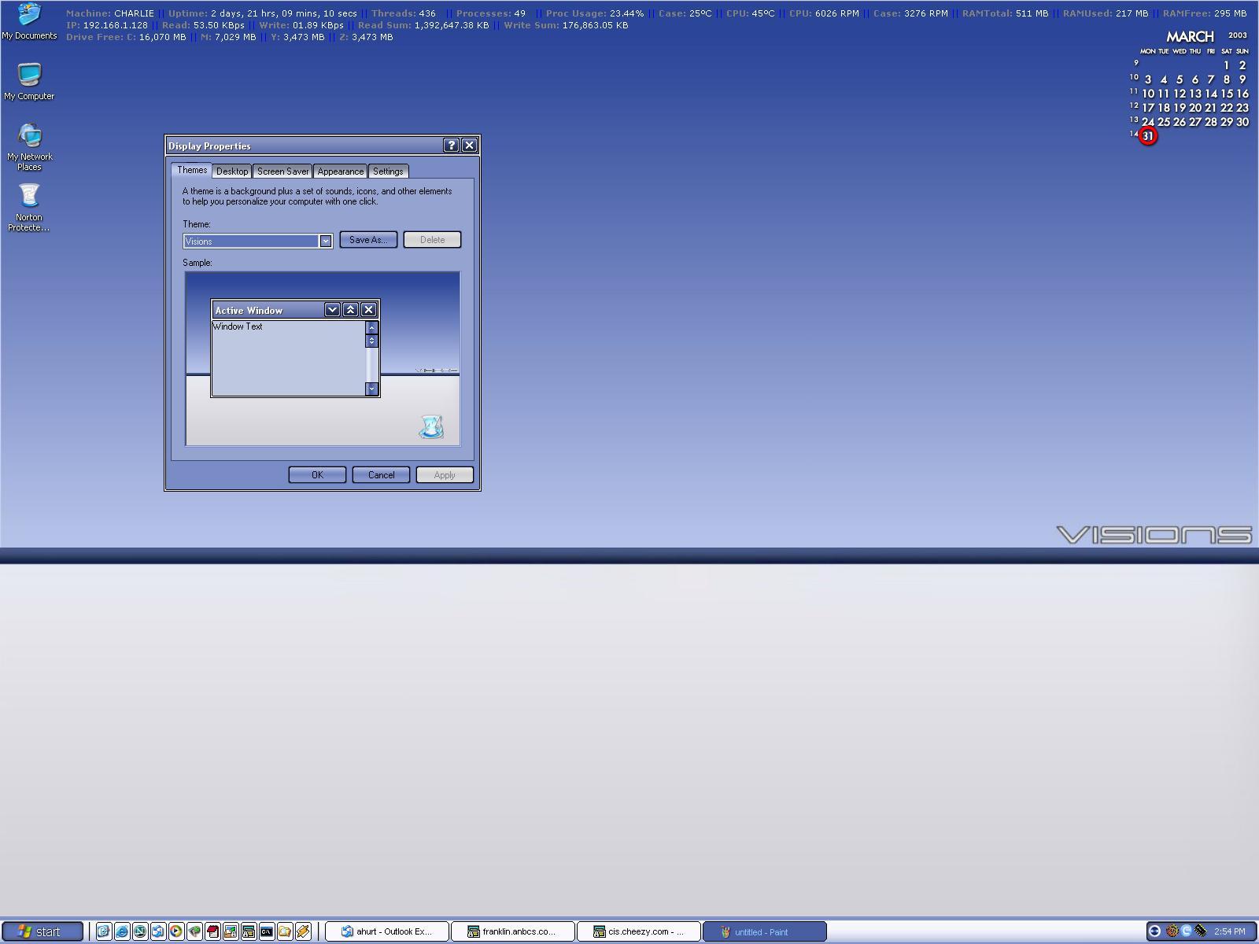
Task: Click date 31 on the calendar
Action: (1148, 136)
